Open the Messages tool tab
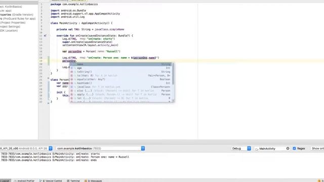This screenshot has height=182, width=324. (x=93, y=181)
